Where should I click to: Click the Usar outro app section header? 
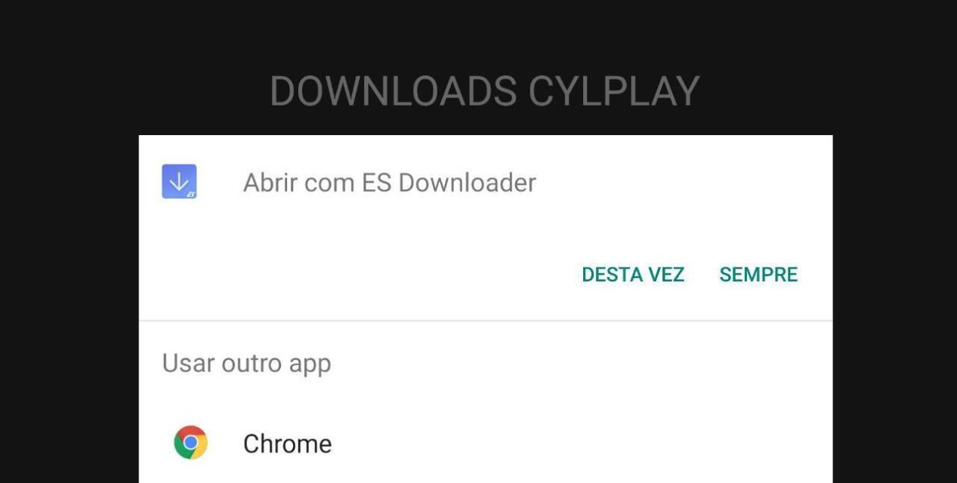(246, 364)
